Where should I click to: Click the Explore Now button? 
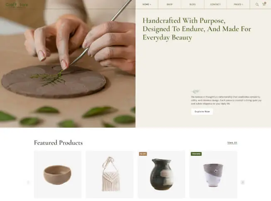point(202,111)
